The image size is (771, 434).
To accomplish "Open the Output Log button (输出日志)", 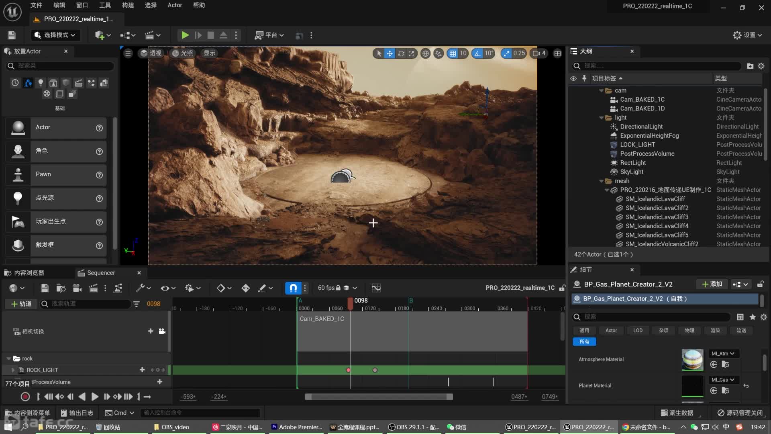I will coord(77,413).
